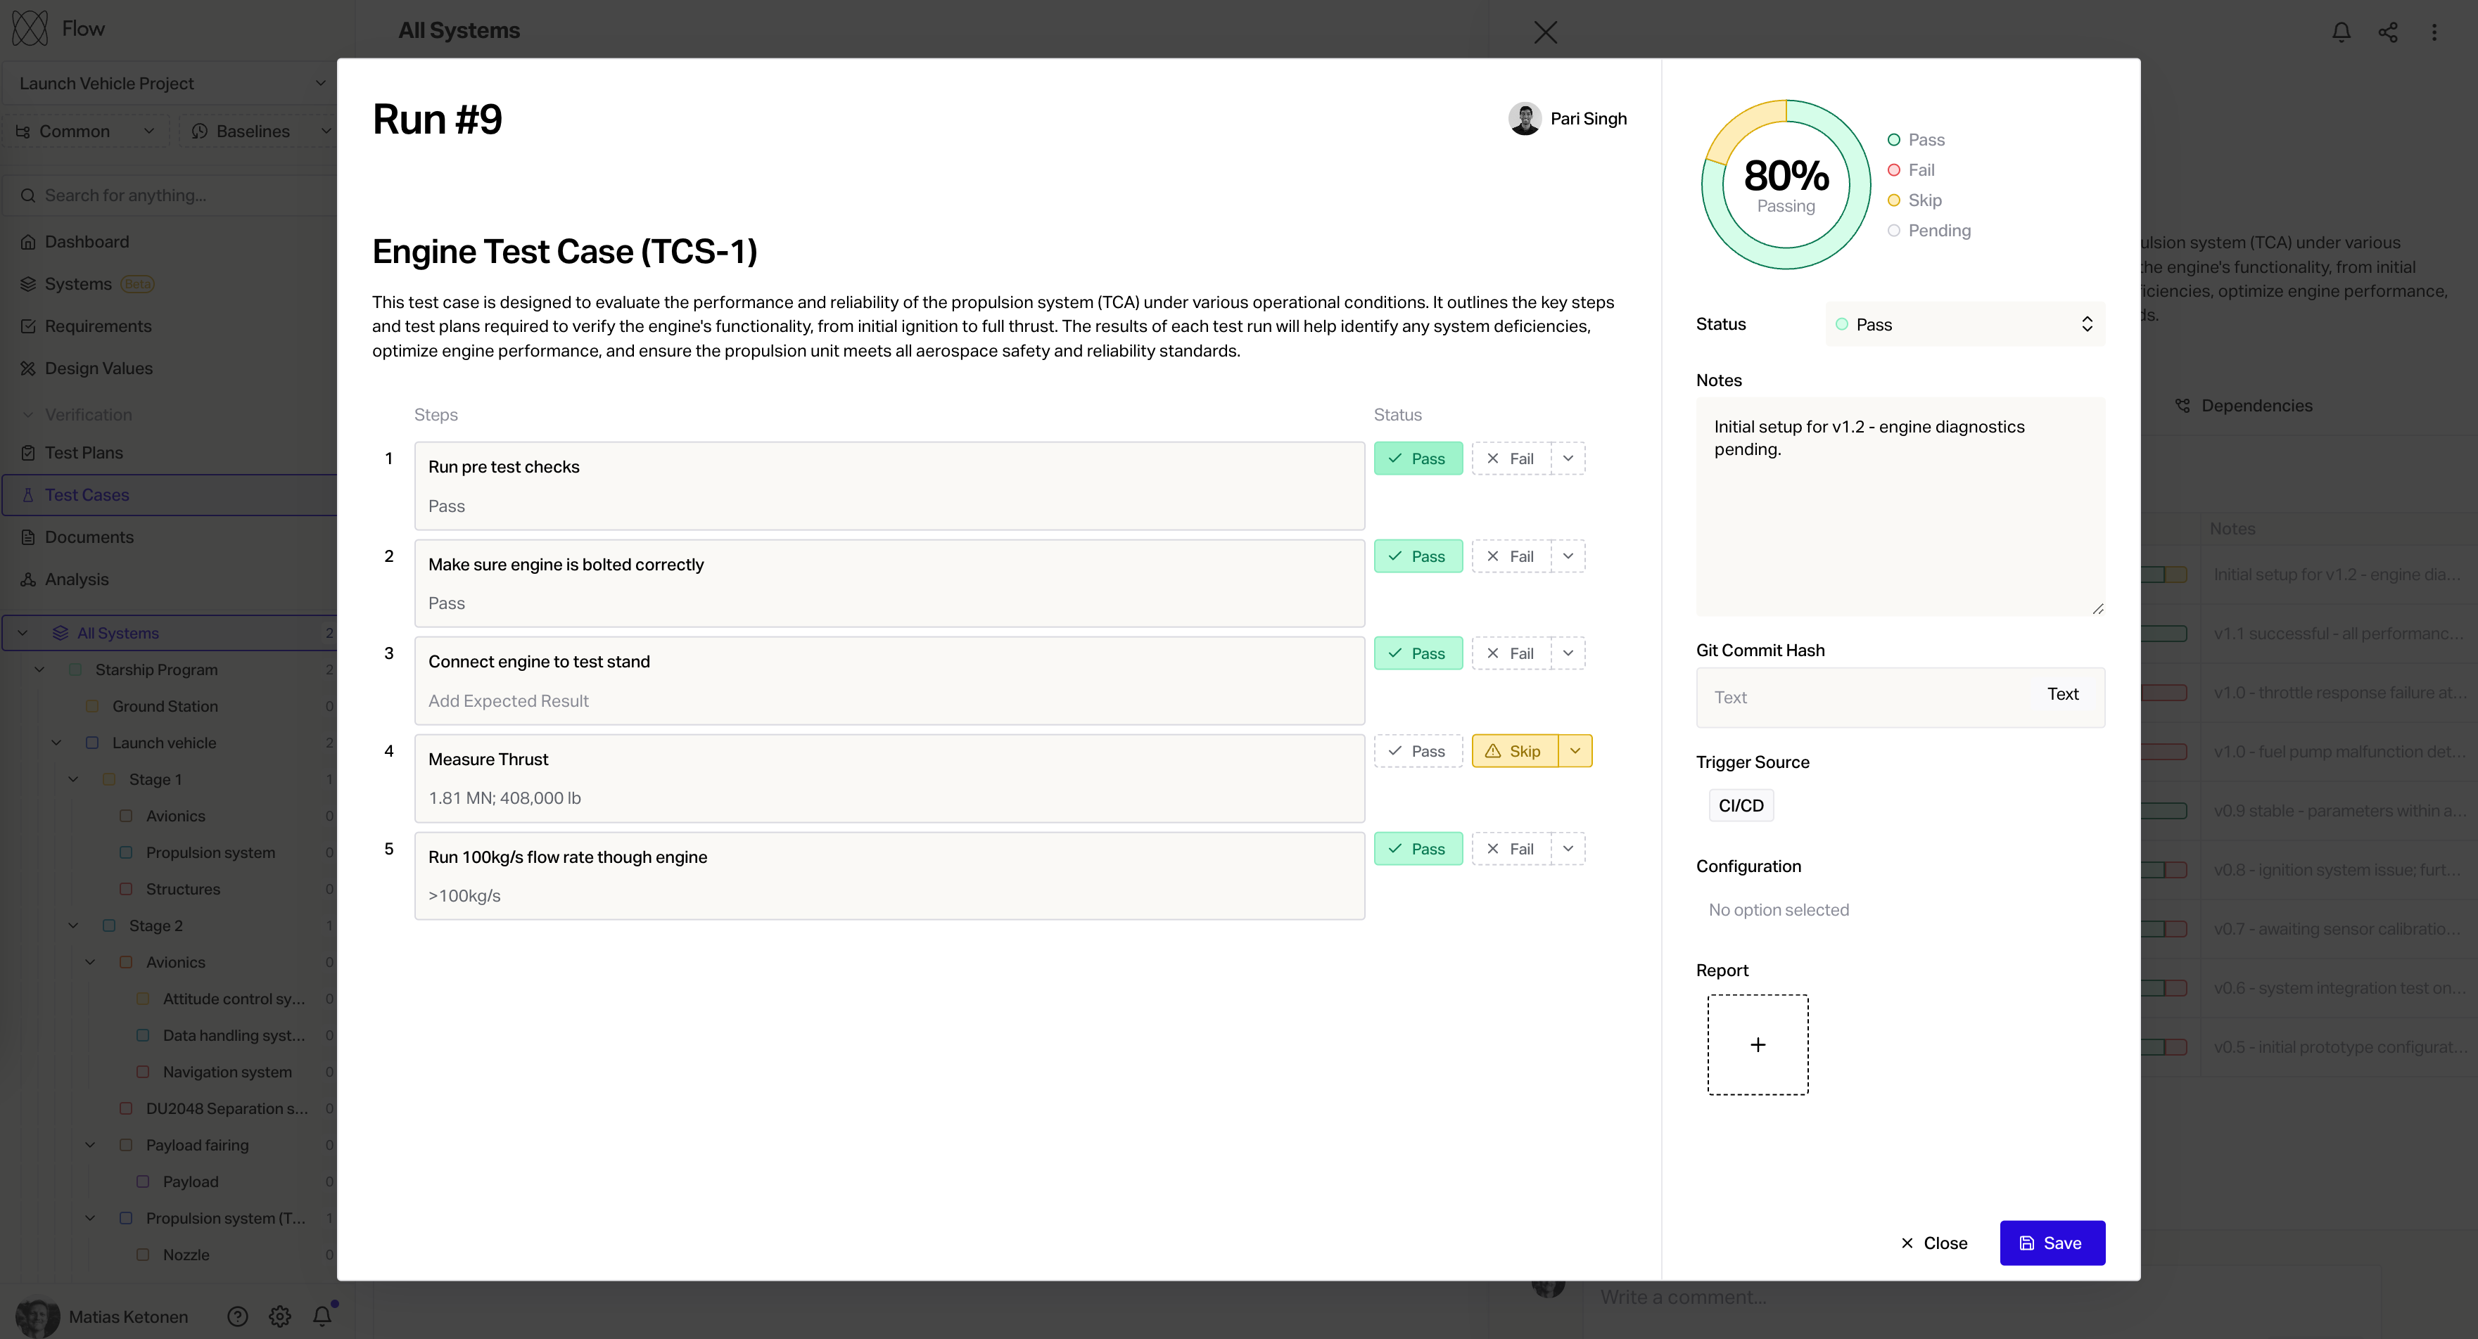The image size is (2478, 1339).
Task: Open step 4 Skip options chevron
Action: (x=1576, y=750)
